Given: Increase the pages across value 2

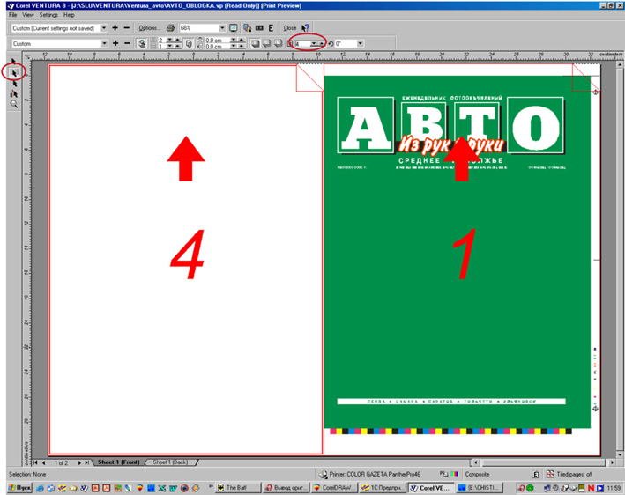Looking at the screenshot, I should click(177, 41).
